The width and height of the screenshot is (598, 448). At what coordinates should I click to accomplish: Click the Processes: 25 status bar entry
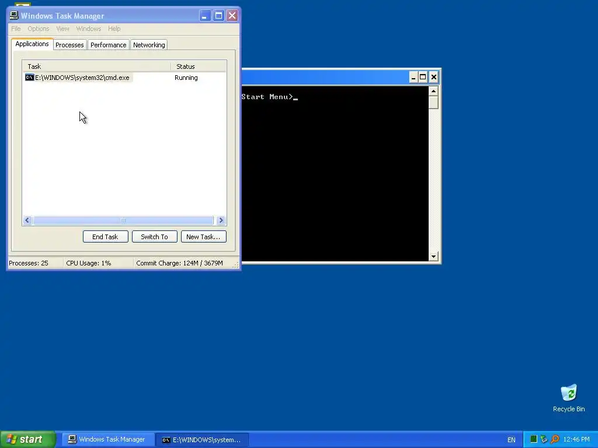coord(29,263)
